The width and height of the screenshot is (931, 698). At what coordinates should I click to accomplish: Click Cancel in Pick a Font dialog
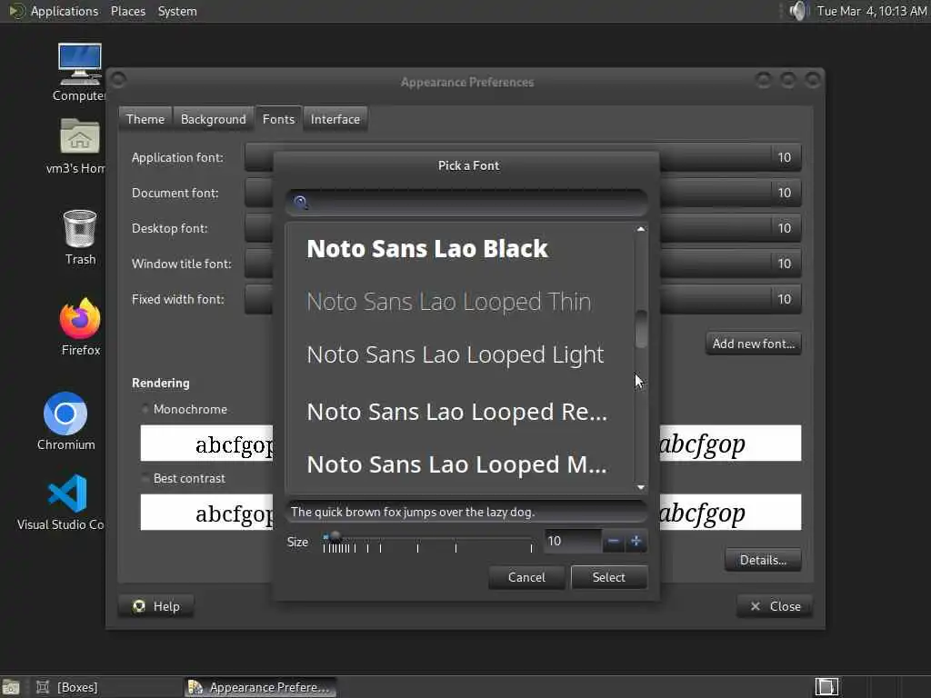coord(526,577)
